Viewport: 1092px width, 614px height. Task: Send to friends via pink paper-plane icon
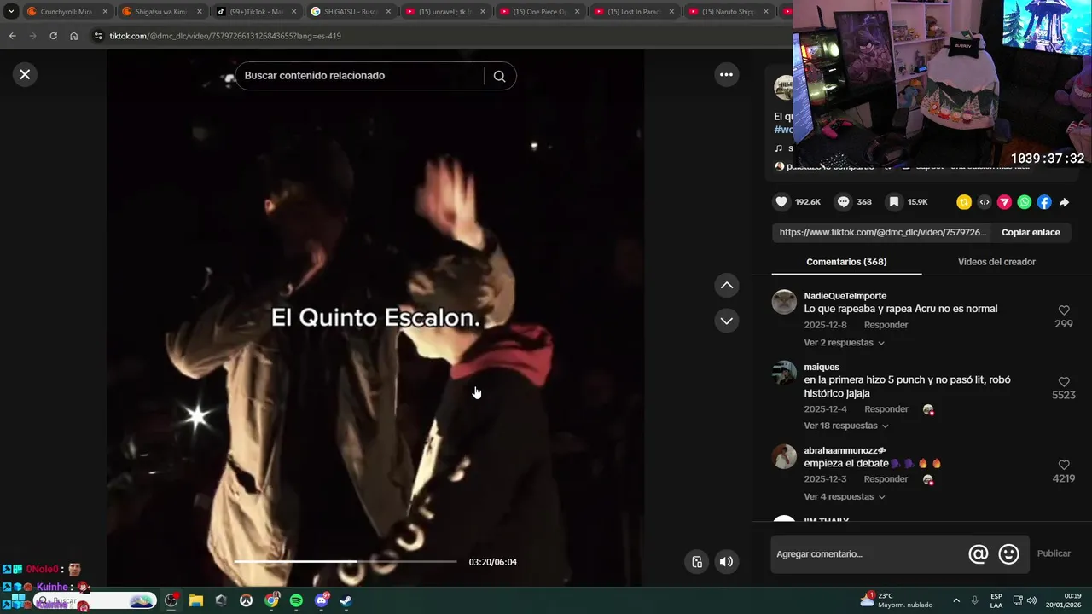point(1004,202)
